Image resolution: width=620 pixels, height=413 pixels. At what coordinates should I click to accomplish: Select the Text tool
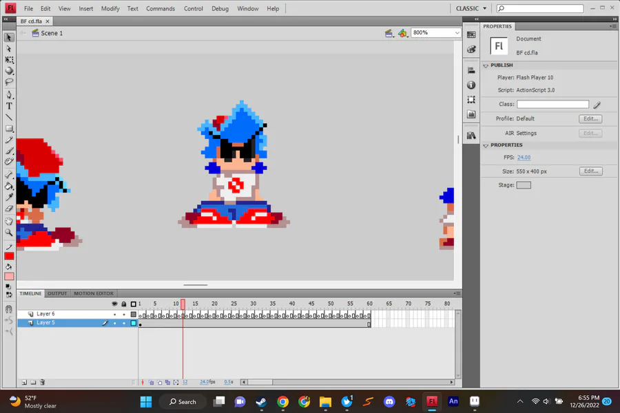[x=9, y=106]
